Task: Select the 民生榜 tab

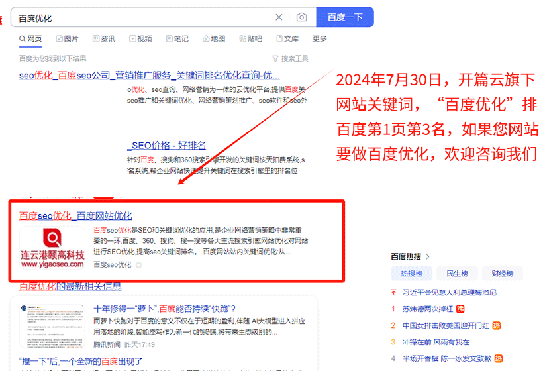Action: 457,274
